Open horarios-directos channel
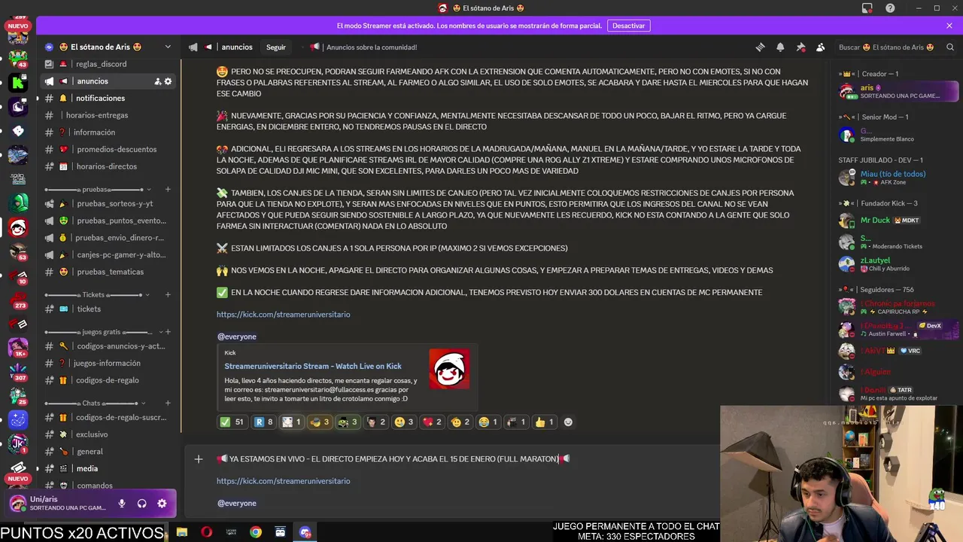 tap(108, 166)
